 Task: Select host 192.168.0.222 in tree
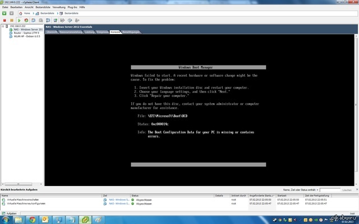pyautogui.click(x=17, y=26)
